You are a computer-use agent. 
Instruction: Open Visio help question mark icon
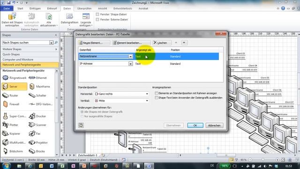[283, 8]
